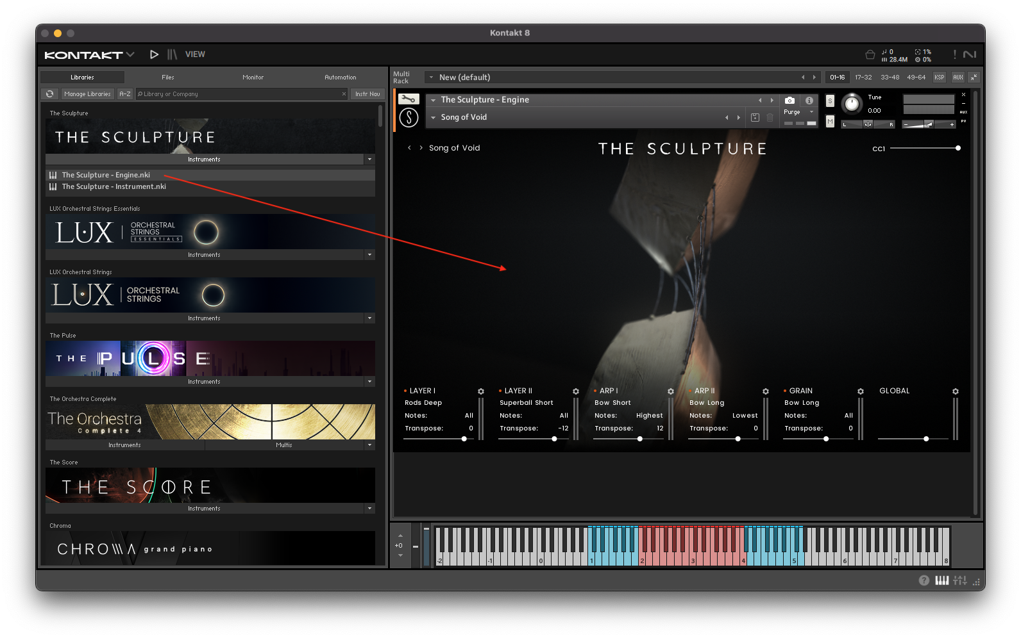Open ARP II settings gear
1021x638 pixels.
point(766,391)
